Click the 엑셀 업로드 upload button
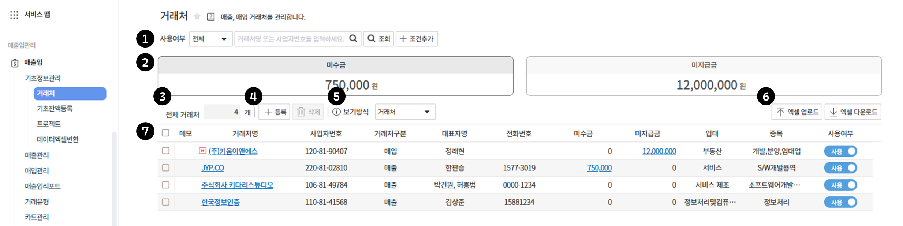Image resolution: width=903 pixels, height=226 pixels. 797,112
